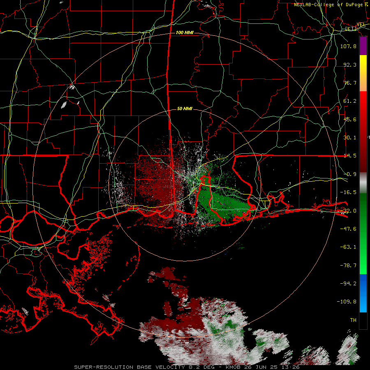Click the 45.6 velocity scale value
Viewport: 370px width, 370px height.
coord(350,119)
